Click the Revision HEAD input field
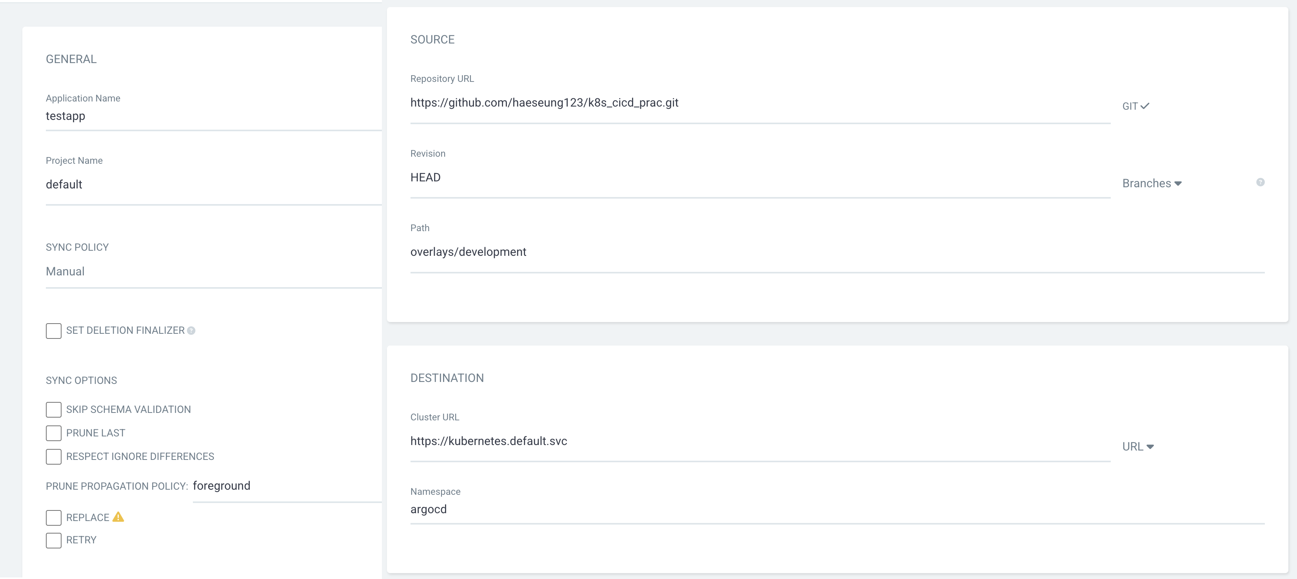The image size is (1297, 579). (755, 177)
